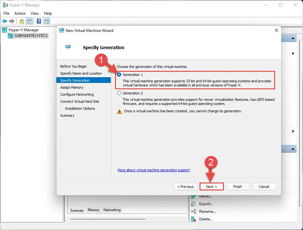Click the Actions pane vertical scrollbar

click(299, 123)
